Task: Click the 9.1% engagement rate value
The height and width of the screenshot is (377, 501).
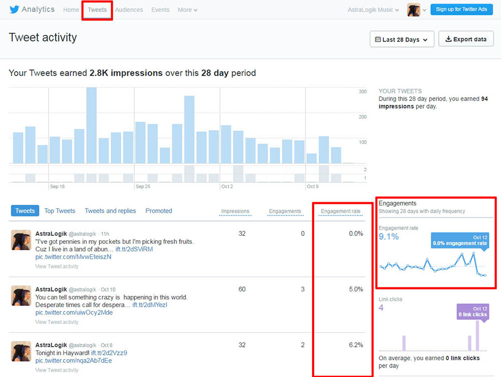Action: 389,237
